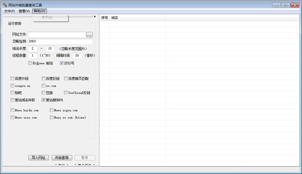
Task: Tick the News.so.com (btime) checkbox
Action: click(52, 118)
